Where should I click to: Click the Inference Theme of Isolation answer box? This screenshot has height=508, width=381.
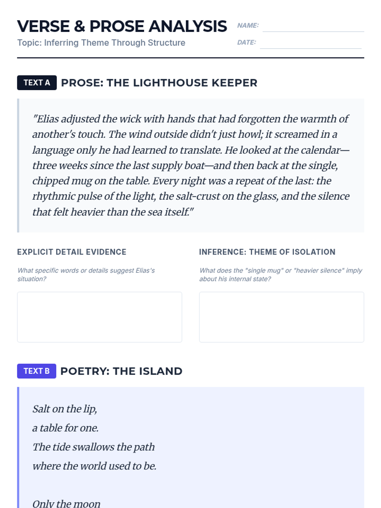coord(281,317)
